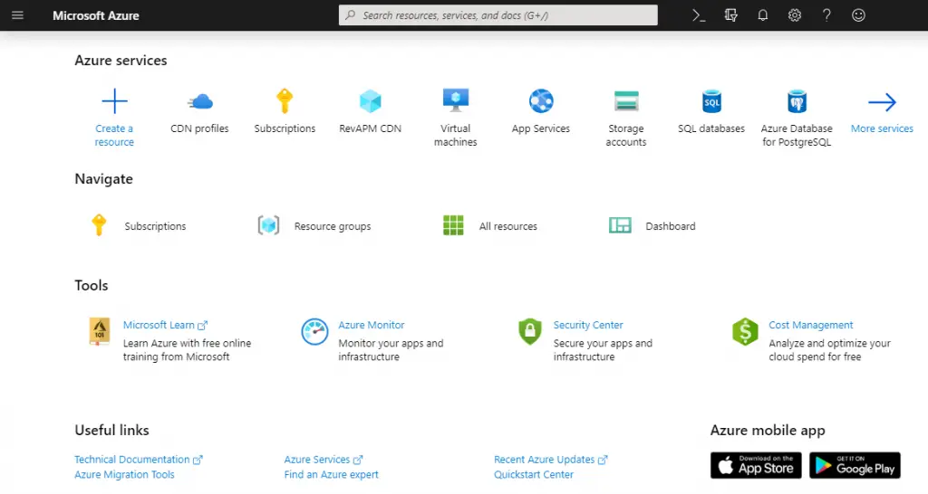Click the Azure Database for PostgreSQL label
This screenshot has height=494, width=928.
(797, 136)
